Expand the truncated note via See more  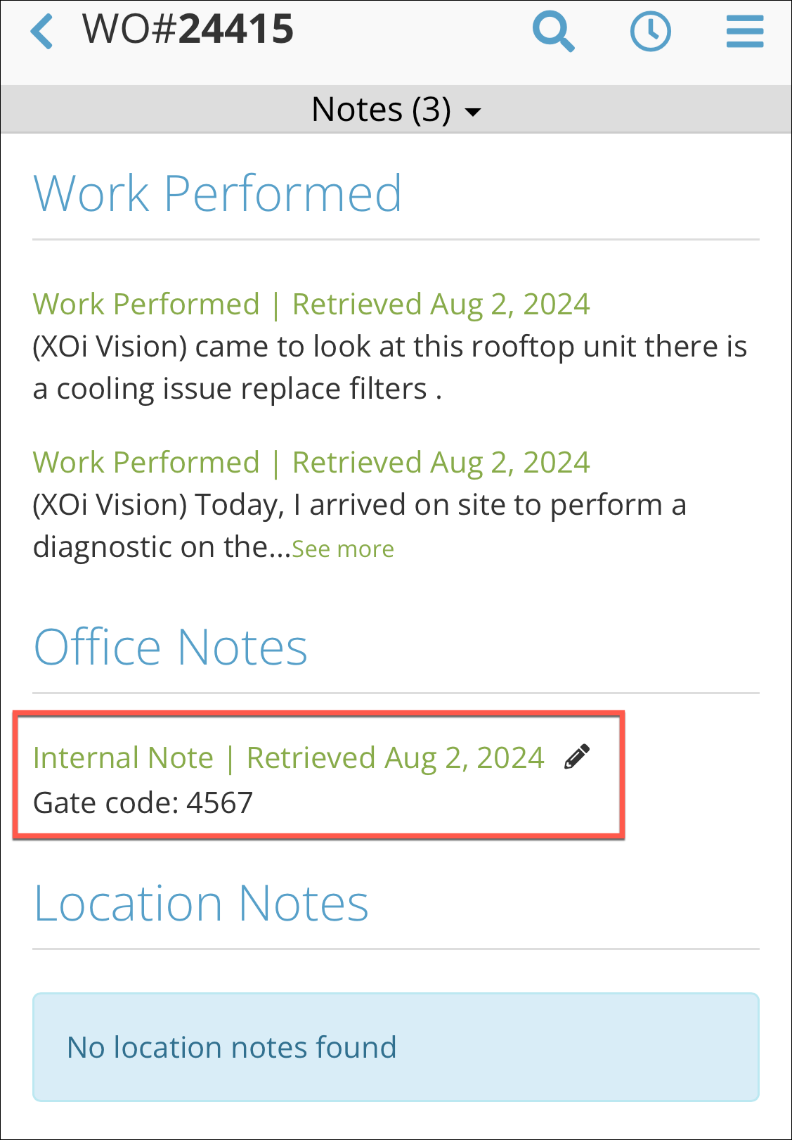tap(343, 549)
